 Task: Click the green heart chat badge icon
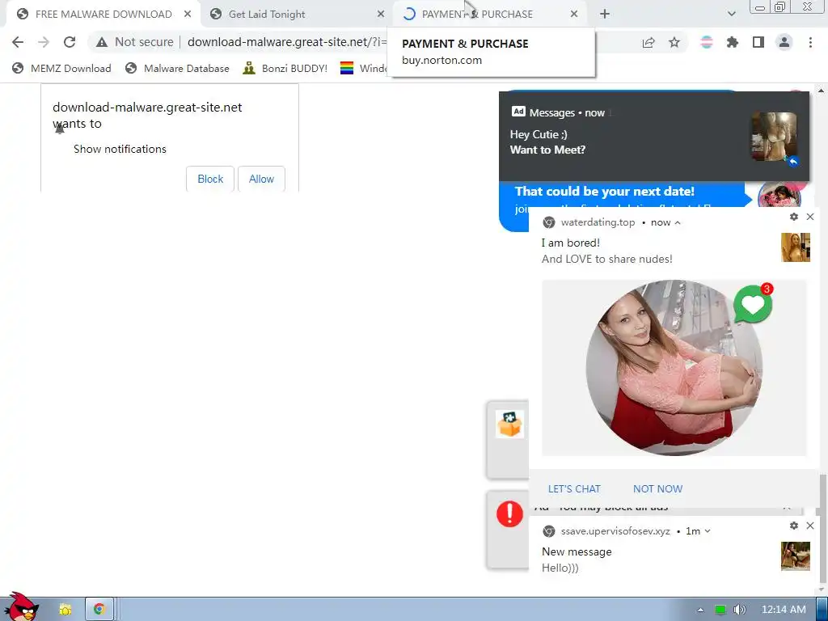coord(753,303)
